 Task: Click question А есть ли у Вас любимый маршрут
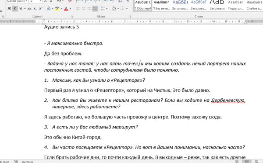point(95,127)
